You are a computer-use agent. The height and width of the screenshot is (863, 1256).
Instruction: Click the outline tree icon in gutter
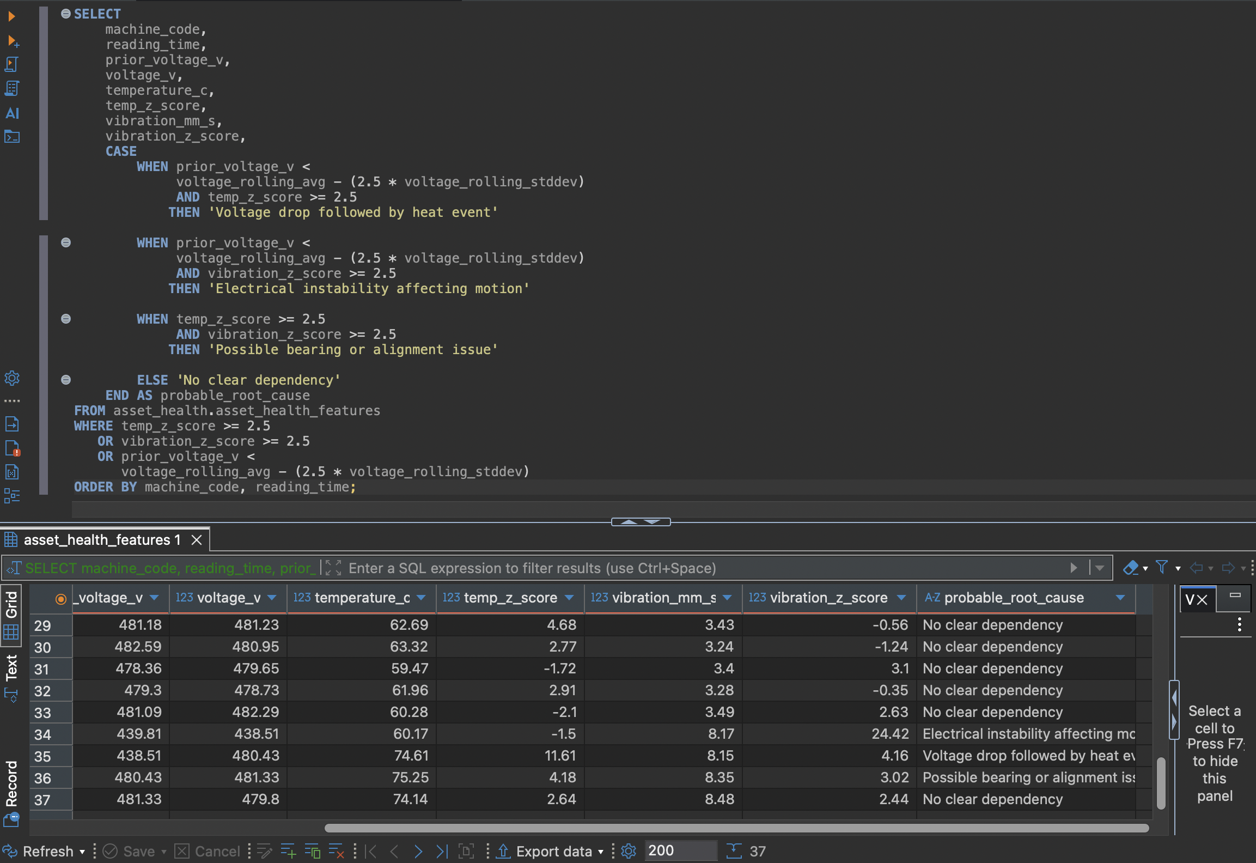pos(11,496)
